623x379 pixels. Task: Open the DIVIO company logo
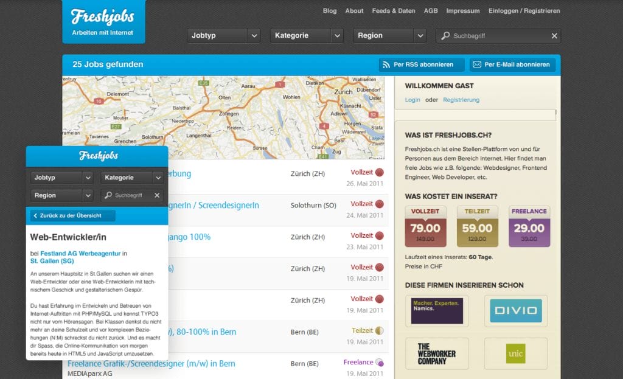(515, 310)
